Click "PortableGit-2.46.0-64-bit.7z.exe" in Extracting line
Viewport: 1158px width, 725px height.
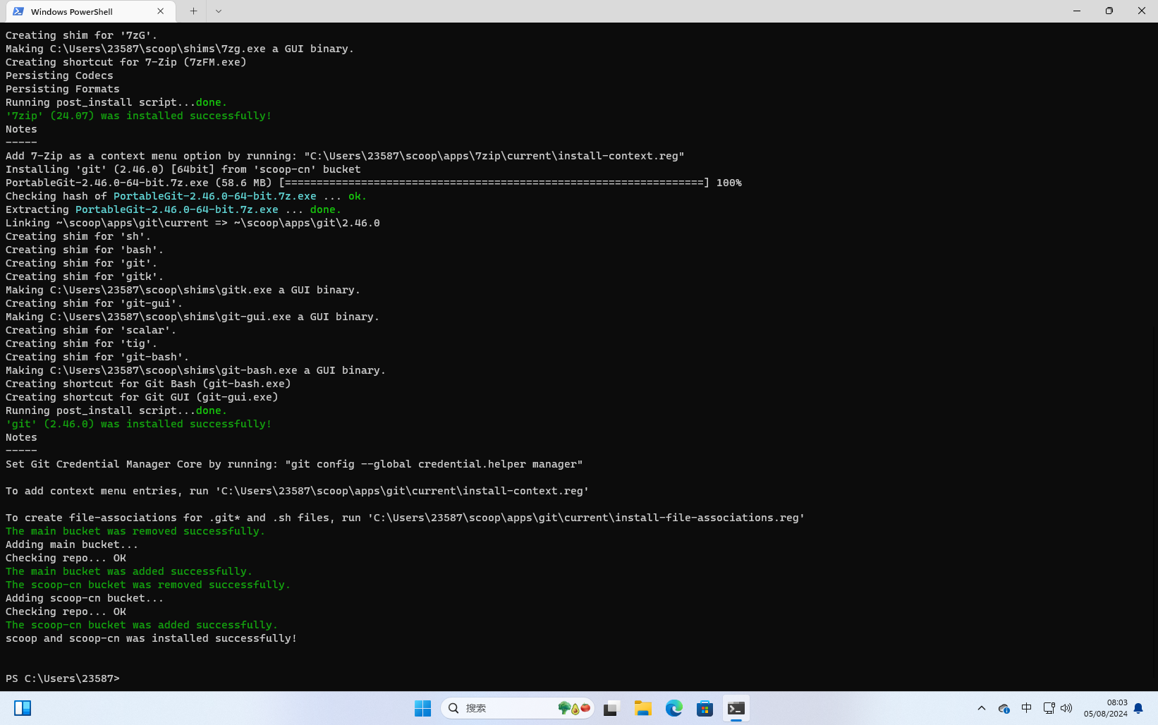[x=177, y=209]
